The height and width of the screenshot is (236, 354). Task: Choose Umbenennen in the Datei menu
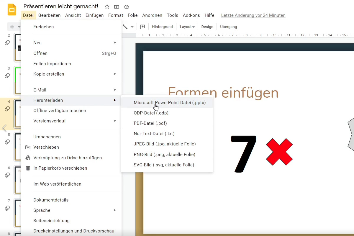pos(71,137)
